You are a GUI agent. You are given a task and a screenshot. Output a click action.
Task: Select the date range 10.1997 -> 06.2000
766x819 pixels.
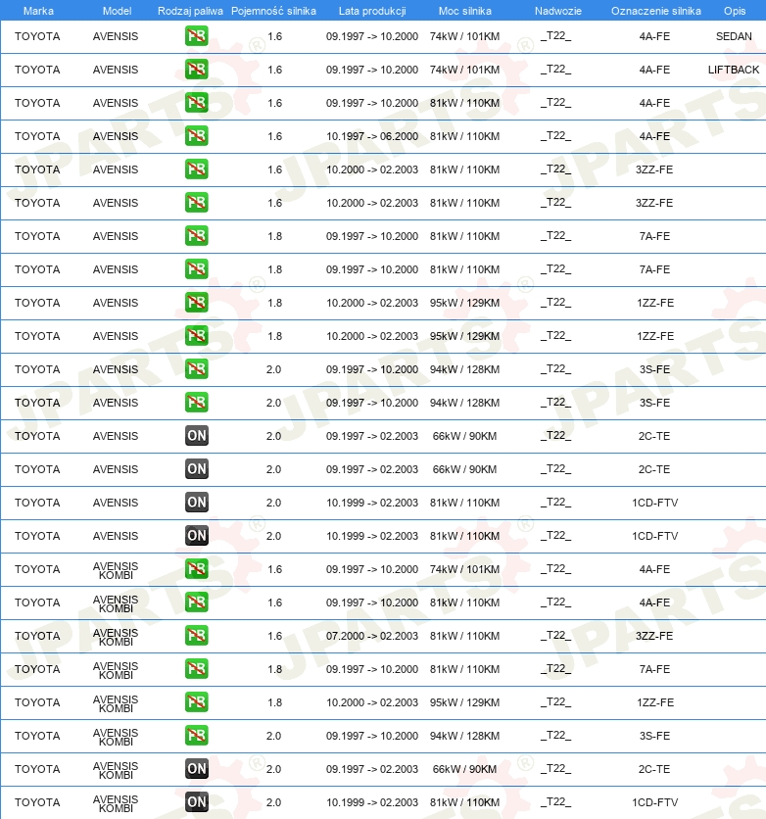372,136
